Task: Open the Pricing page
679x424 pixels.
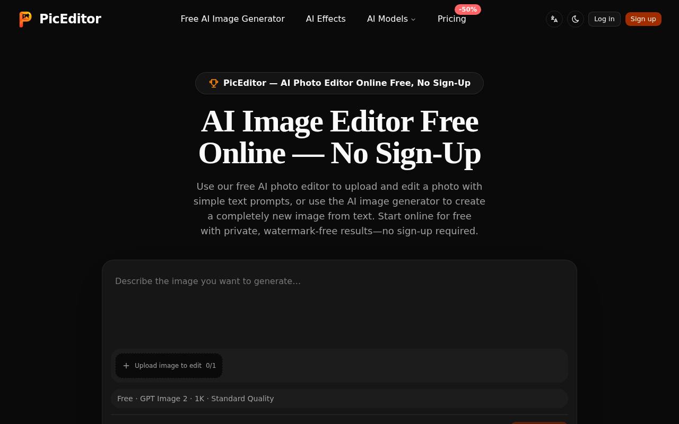Action: pos(452,19)
